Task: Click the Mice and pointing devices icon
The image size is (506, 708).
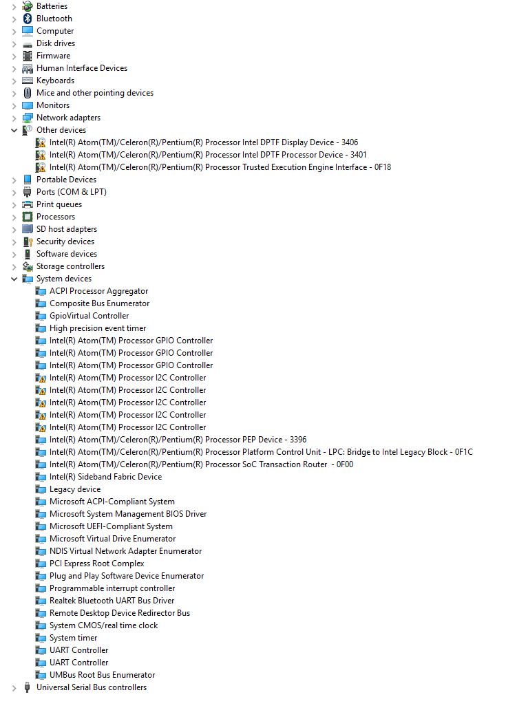Action: tap(28, 93)
